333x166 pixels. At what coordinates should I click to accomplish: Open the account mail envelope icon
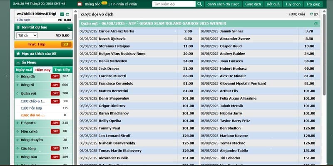[62, 14]
